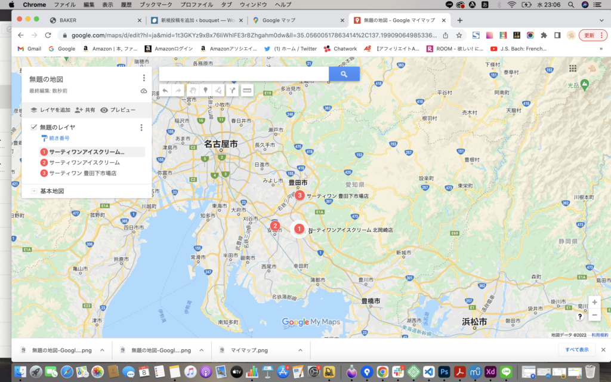
Task: Select the Draw a line tool
Action: 219,90
